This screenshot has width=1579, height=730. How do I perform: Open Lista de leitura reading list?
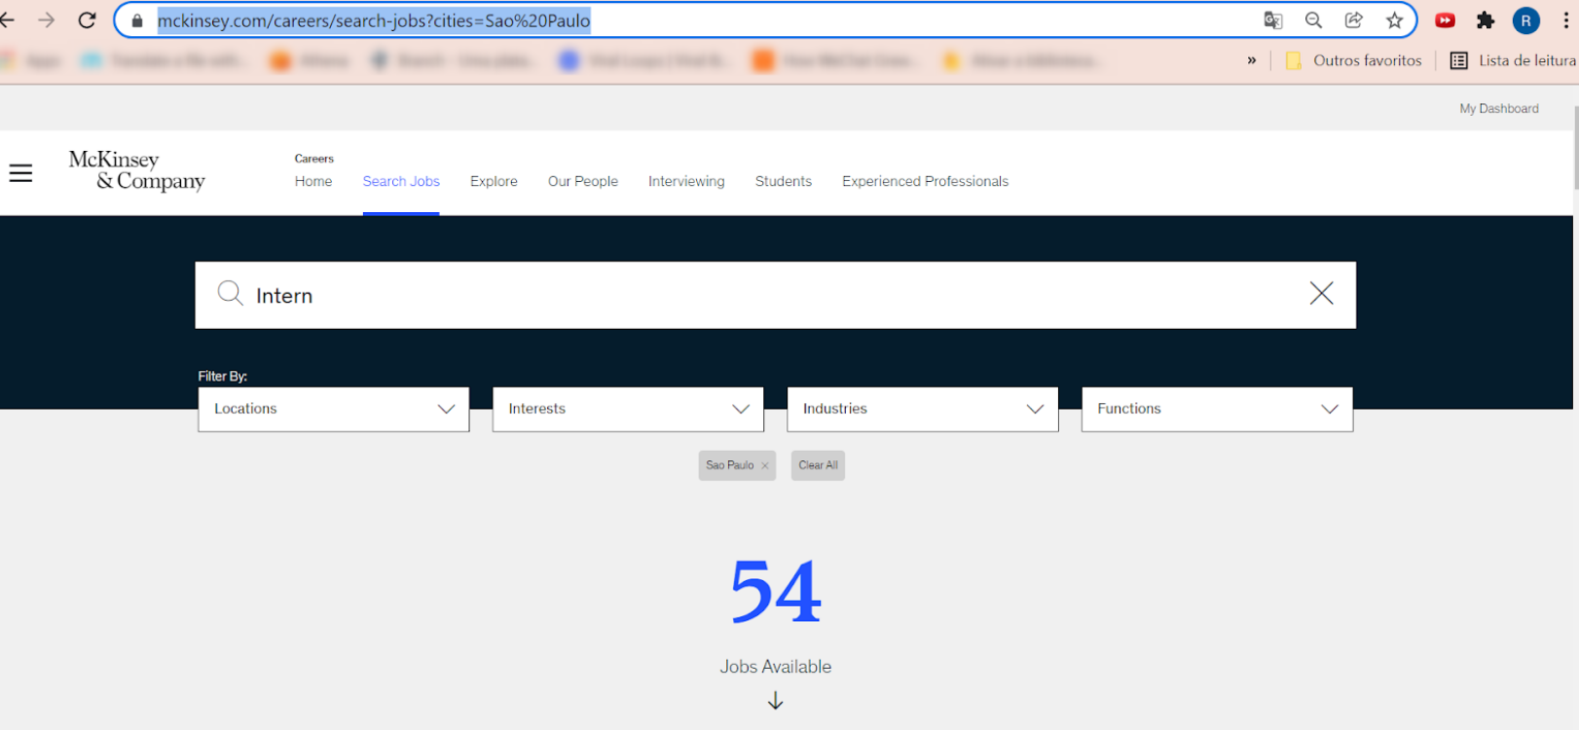coord(1513,60)
